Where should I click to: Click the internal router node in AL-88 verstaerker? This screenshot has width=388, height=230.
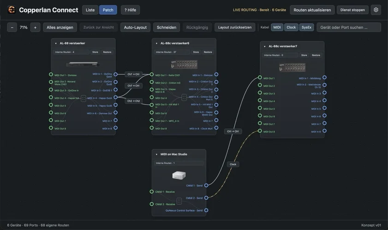tap(84, 98)
